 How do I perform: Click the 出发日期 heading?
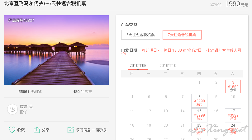click(129, 50)
